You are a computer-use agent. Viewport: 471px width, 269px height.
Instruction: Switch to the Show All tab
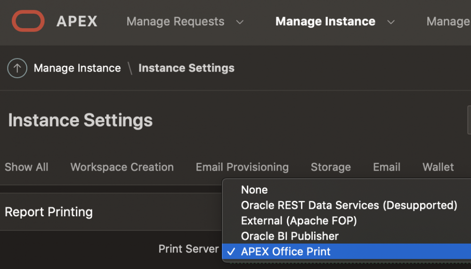[26, 167]
